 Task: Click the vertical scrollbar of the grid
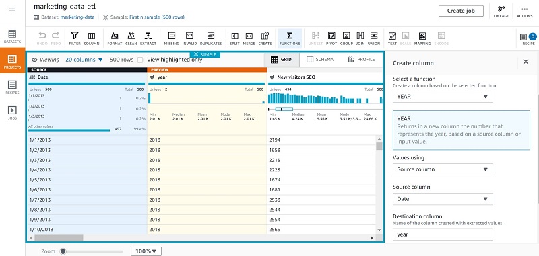(x=379, y=146)
